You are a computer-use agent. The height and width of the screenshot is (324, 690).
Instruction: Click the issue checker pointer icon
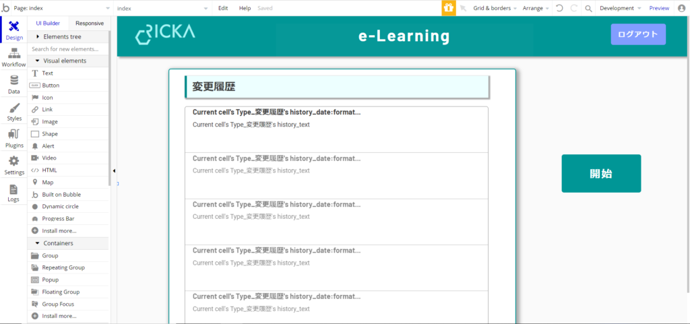(x=462, y=8)
